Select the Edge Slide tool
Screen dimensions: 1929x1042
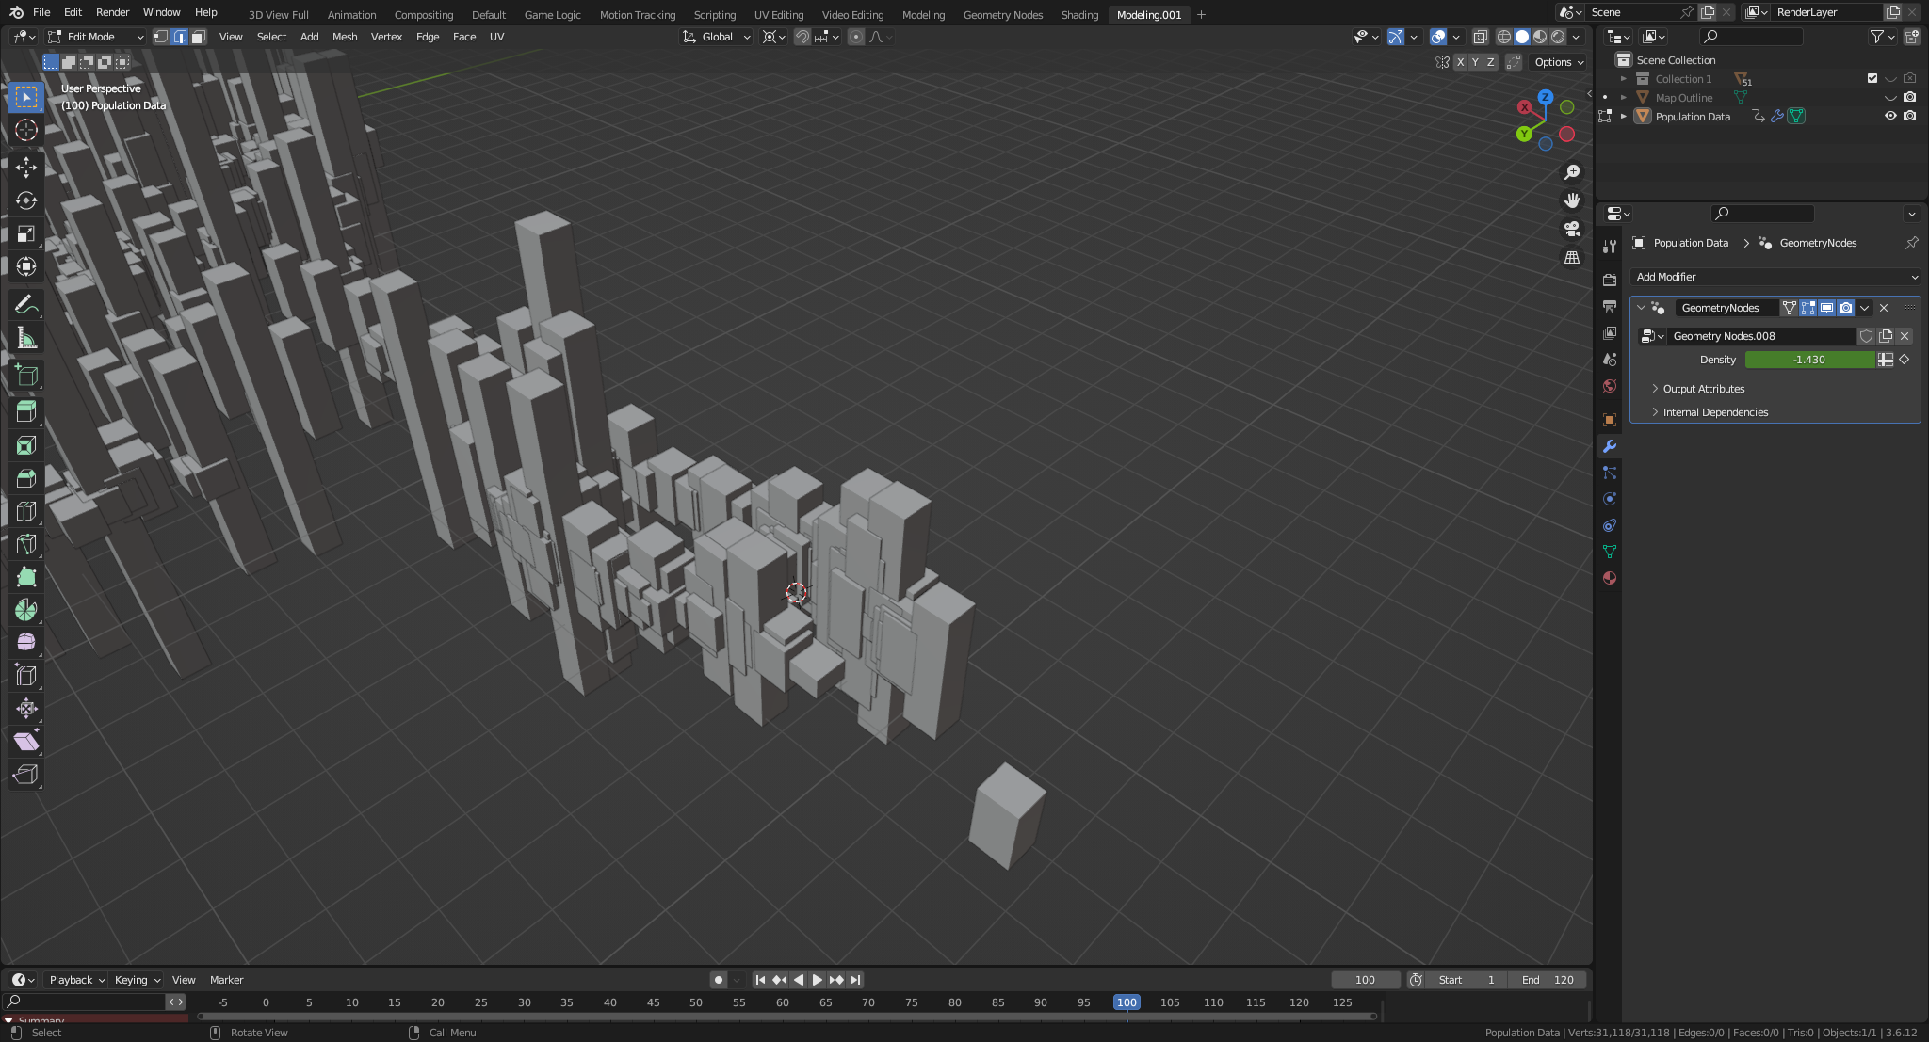(x=26, y=675)
